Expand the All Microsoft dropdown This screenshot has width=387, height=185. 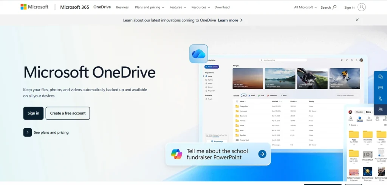(x=305, y=8)
